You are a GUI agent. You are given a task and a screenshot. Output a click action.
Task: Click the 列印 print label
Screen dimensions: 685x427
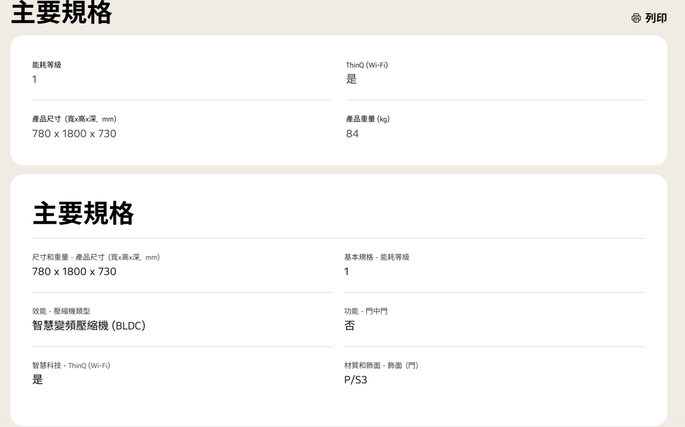tap(656, 18)
